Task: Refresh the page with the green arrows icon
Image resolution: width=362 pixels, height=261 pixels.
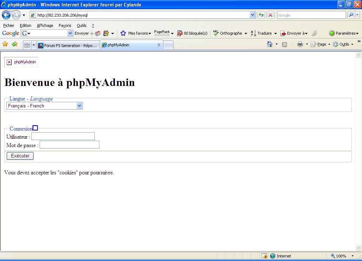Action: (261, 15)
